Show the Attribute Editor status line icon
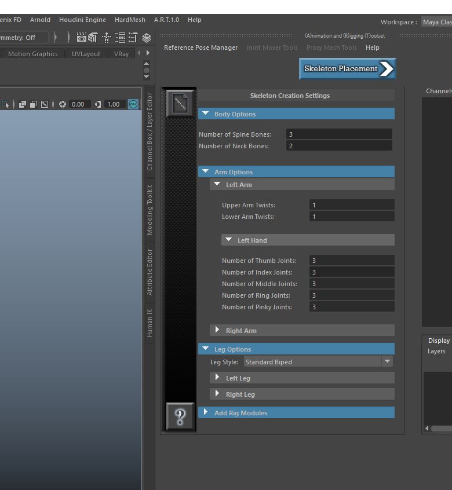This screenshot has width=452, height=490. [x=120, y=38]
